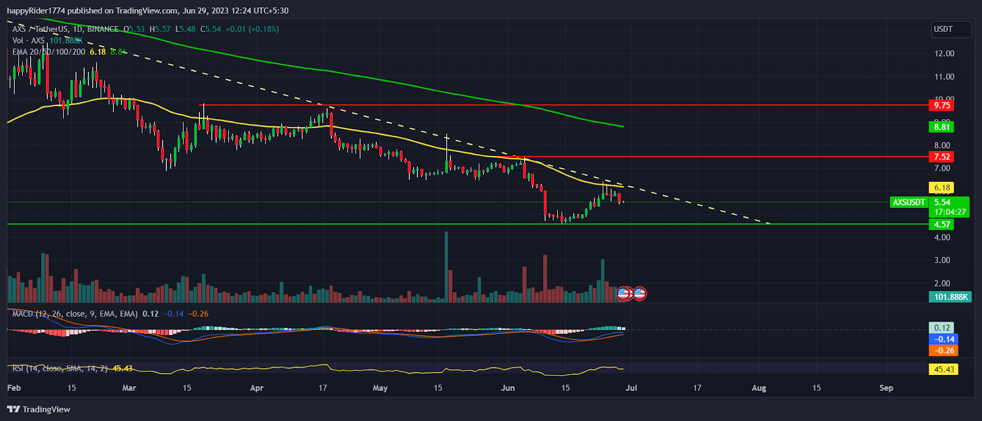
Task: Click the orange -0.26 signal axis label
Action: [x=943, y=350]
